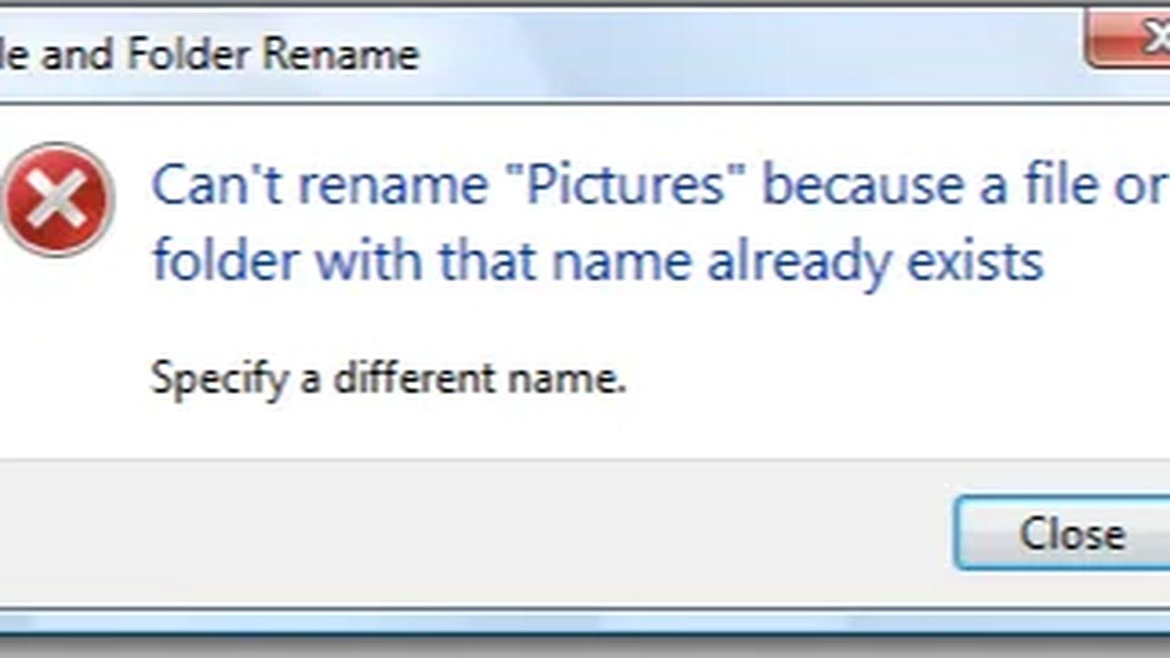Viewport: 1170px width, 658px height.
Task: Click the word "exists" in the heading
Action: coord(974,262)
